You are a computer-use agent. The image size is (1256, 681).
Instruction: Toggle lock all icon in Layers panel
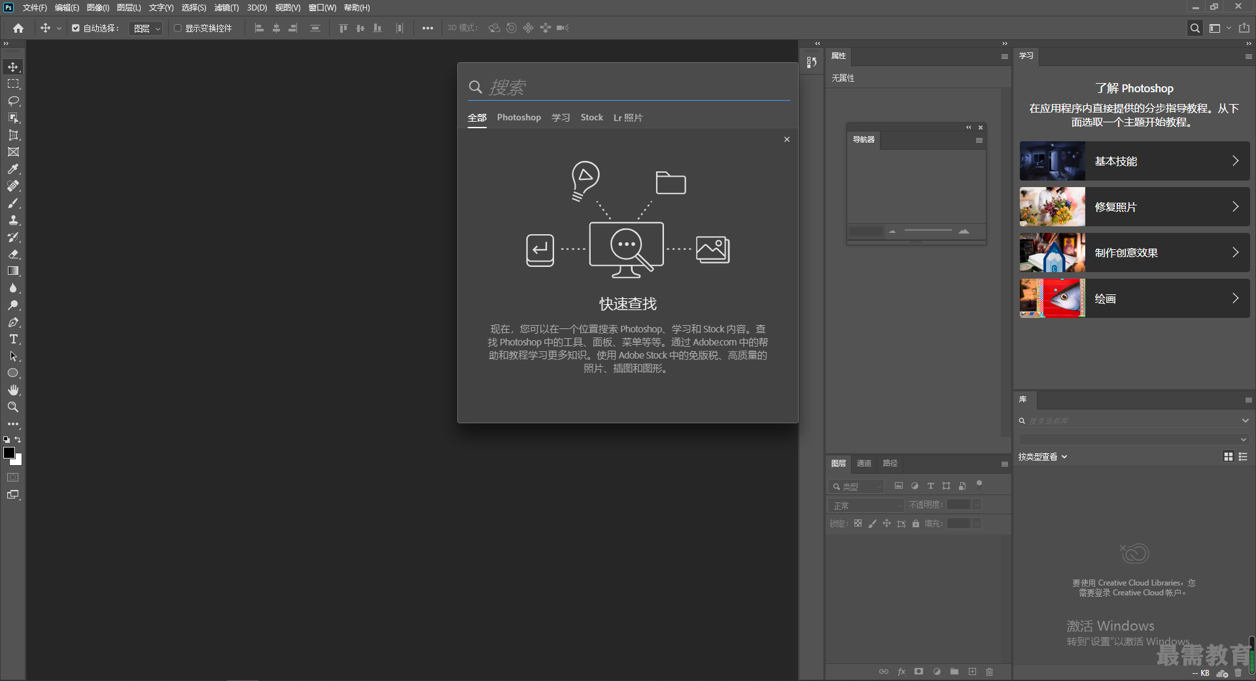[916, 523]
